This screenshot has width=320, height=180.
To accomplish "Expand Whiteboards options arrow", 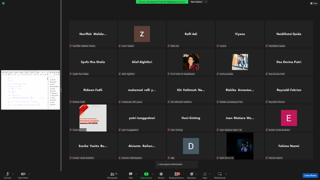I will click(x=226, y=174).
